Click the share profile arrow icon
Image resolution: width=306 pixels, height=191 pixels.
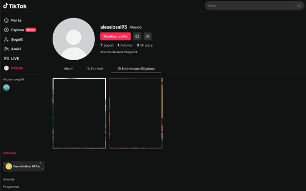[x=147, y=36]
